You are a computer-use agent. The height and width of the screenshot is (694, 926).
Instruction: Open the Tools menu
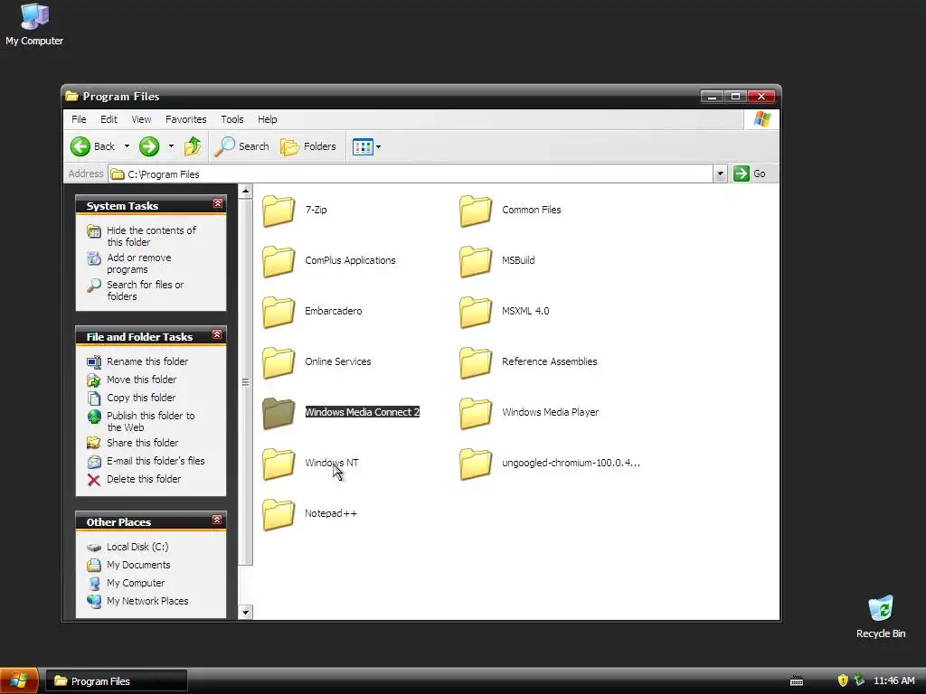232,119
